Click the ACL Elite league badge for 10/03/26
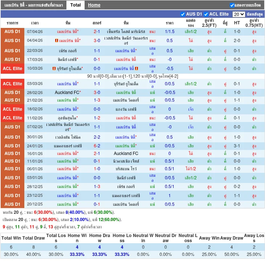 (x=12, y=68)
